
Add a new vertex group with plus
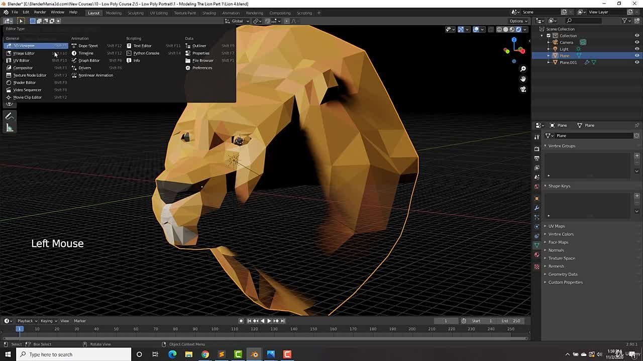pyautogui.click(x=637, y=155)
